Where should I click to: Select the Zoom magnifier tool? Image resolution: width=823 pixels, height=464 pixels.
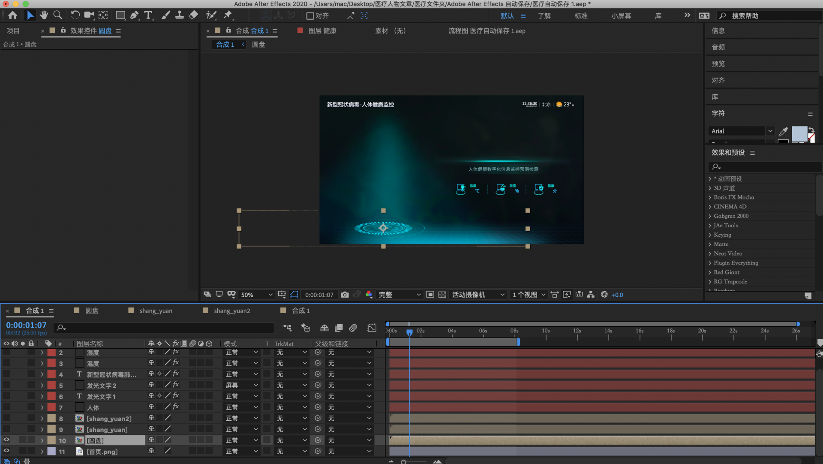coord(57,15)
